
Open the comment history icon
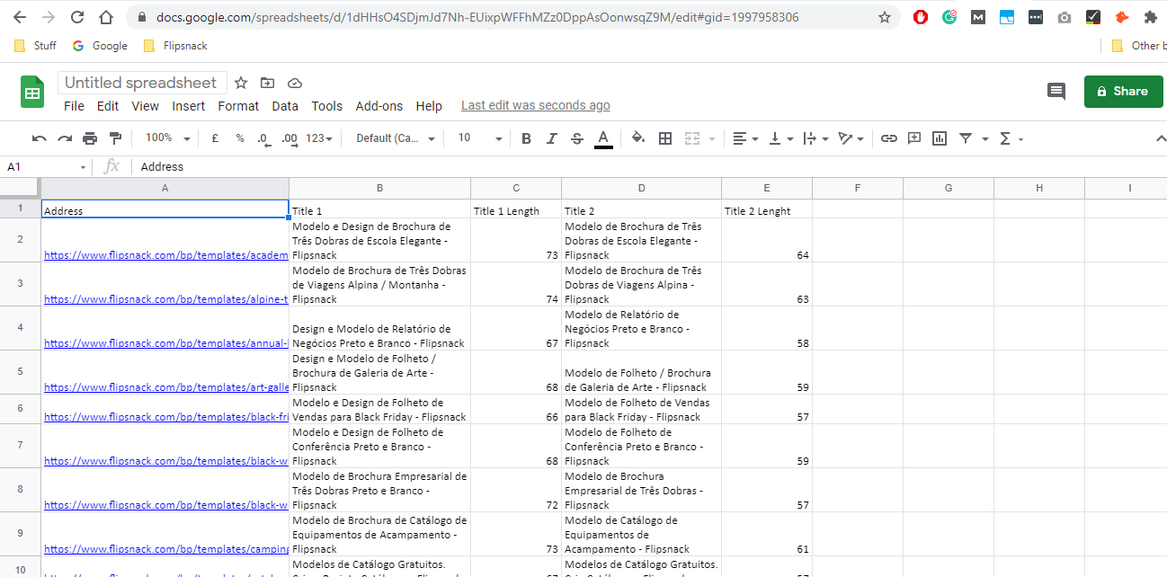(x=1056, y=91)
